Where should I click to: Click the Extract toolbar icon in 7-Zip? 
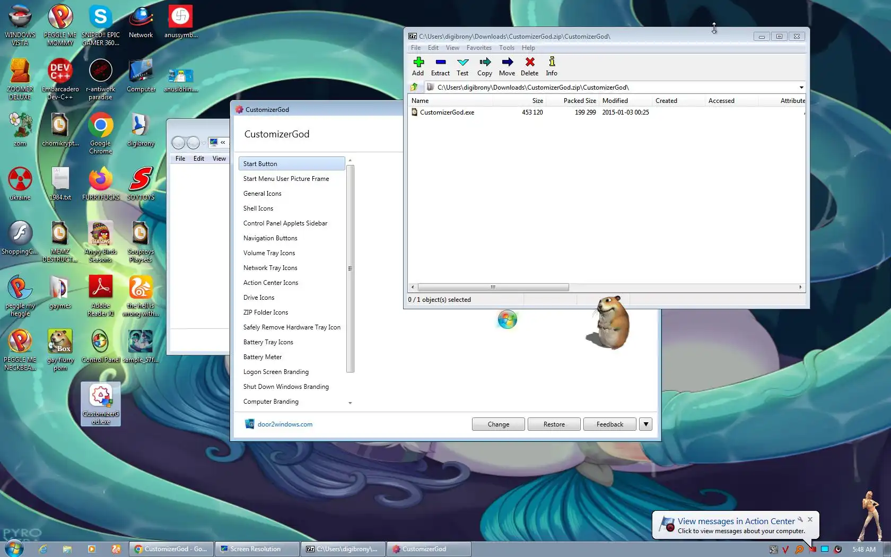click(x=440, y=67)
